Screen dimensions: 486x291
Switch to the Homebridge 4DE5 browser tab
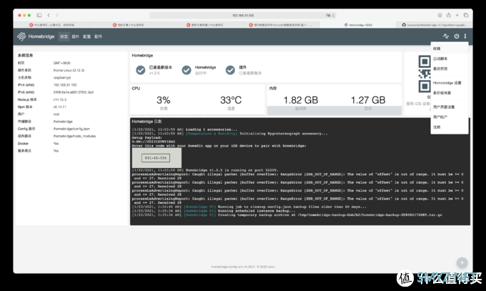358,25
